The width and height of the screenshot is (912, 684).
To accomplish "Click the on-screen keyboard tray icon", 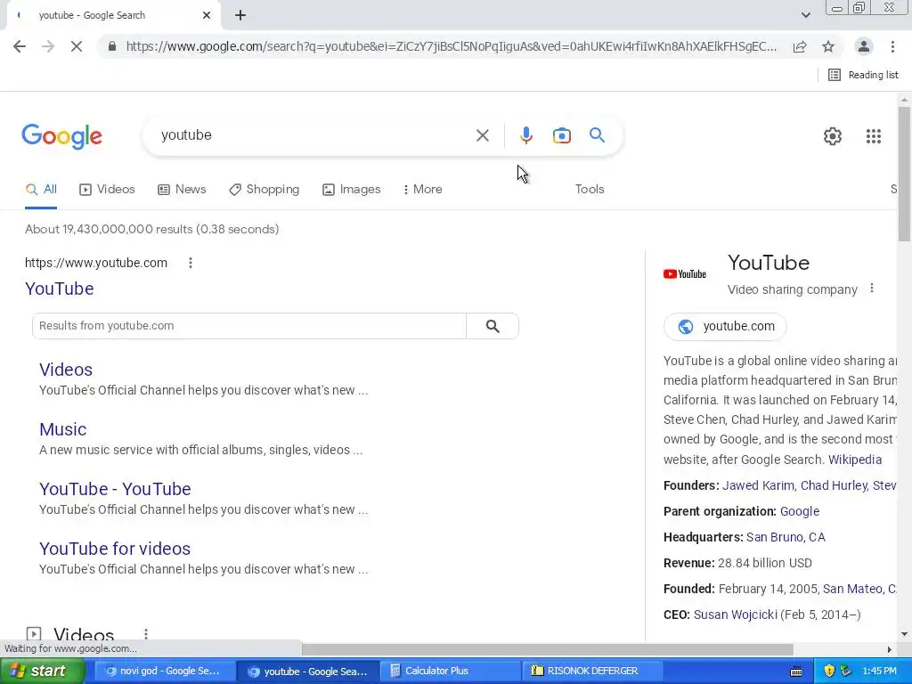I will pos(796,672).
